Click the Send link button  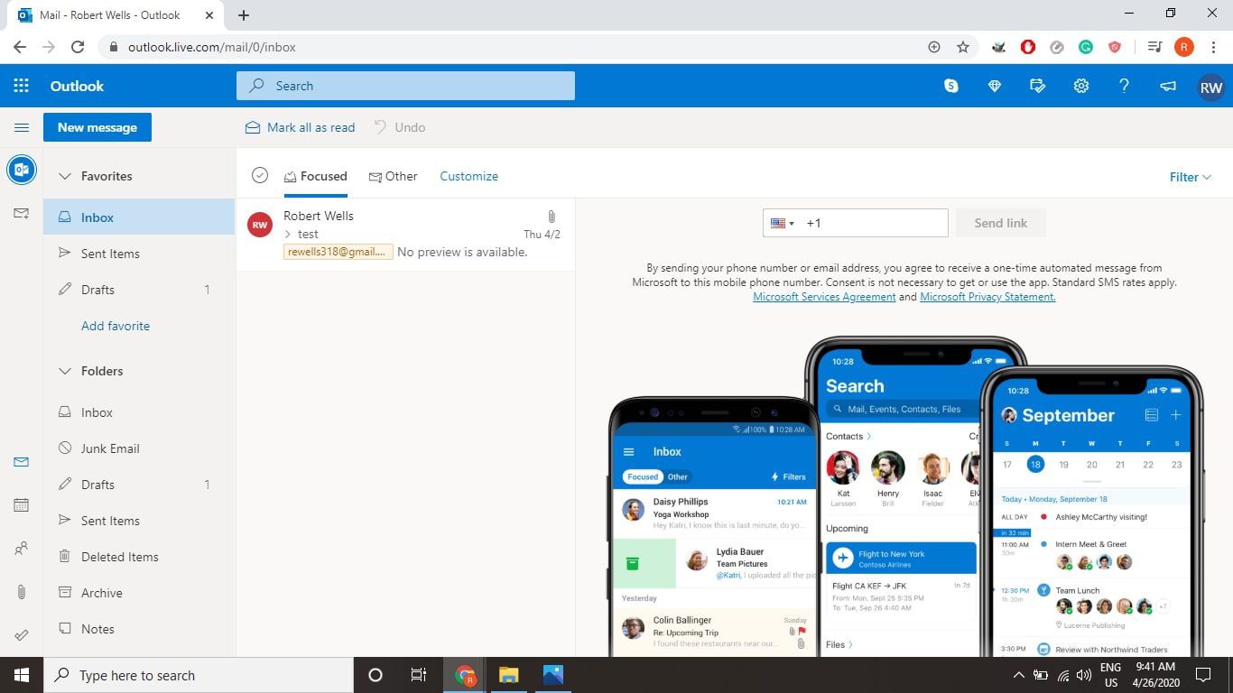pyautogui.click(x=1000, y=223)
